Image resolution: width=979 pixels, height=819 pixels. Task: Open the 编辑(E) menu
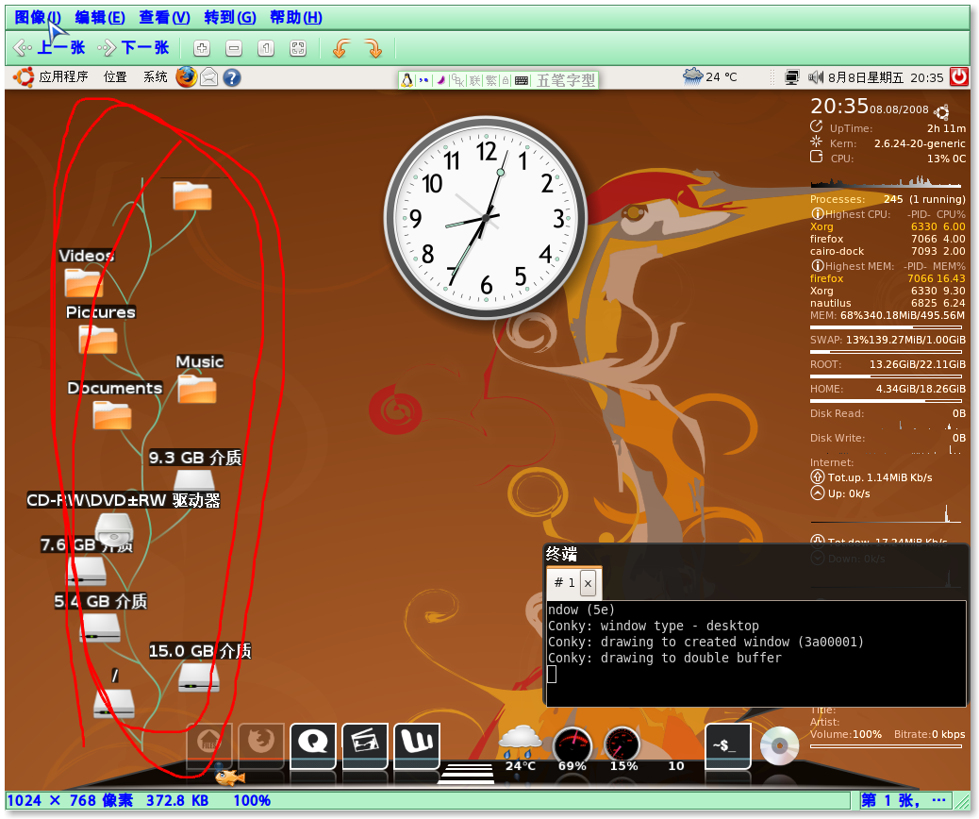100,18
